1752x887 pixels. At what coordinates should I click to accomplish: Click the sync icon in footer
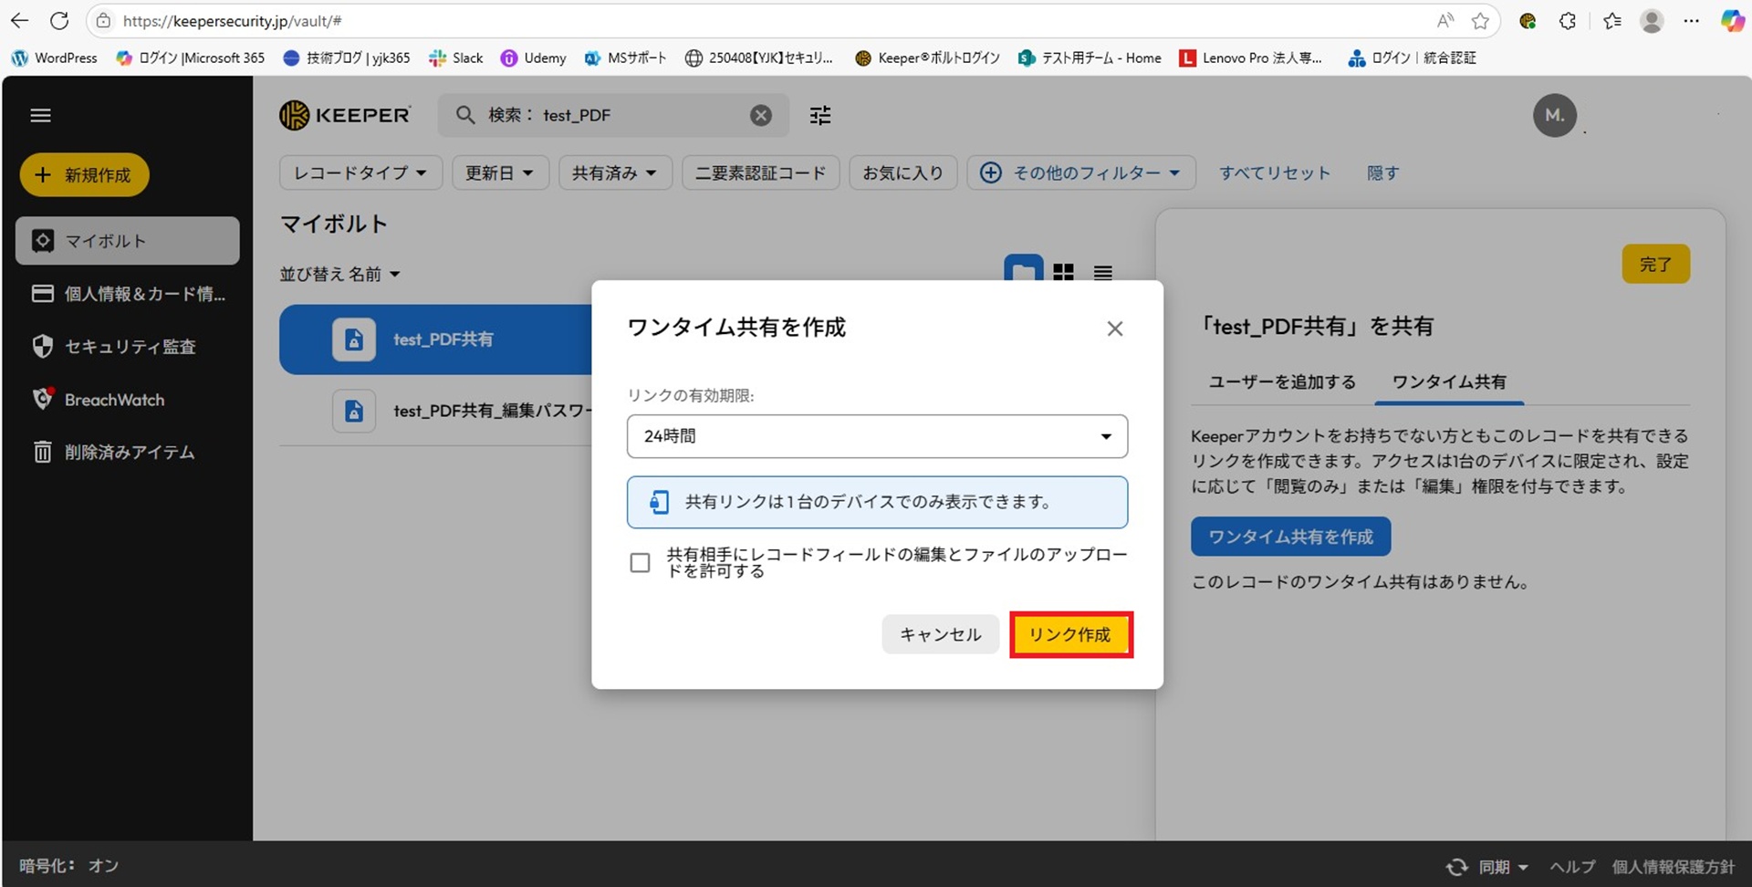[x=1457, y=866]
